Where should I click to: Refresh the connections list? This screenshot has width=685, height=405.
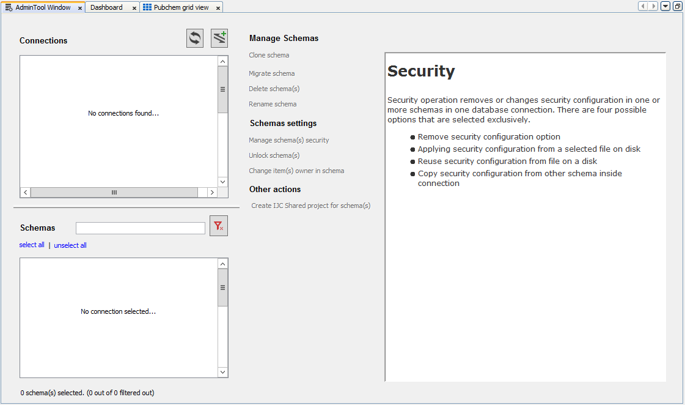(194, 38)
